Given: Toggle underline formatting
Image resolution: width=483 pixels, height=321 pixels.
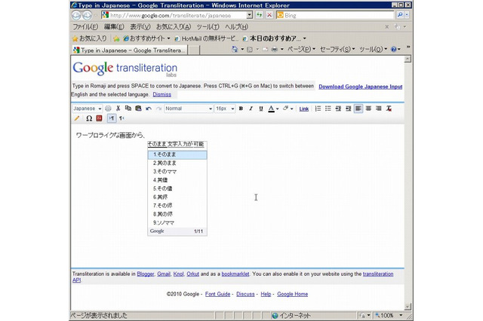Looking at the screenshot, I should click(x=261, y=109).
